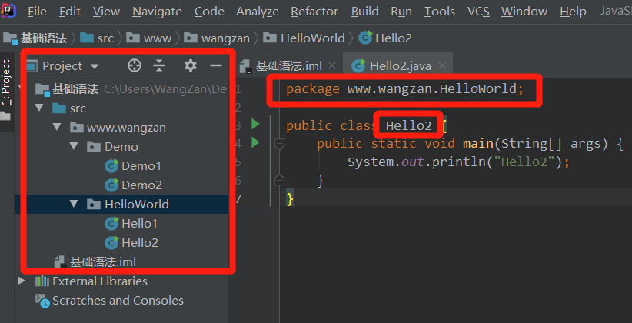Open the Window menu
632x323 pixels.
click(x=524, y=12)
